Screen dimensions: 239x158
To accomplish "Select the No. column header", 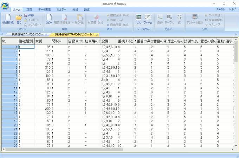I will point(10,41).
